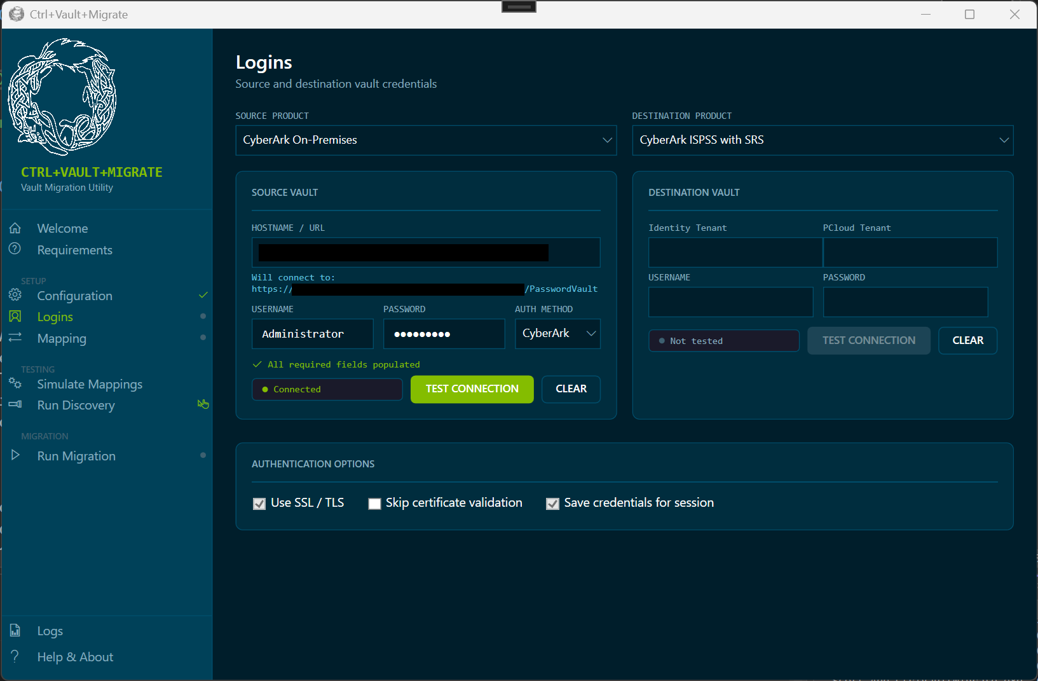Click the PCloud Tenant input field
This screenshot has height=681, width=1038.
click(x=910, y=252)
